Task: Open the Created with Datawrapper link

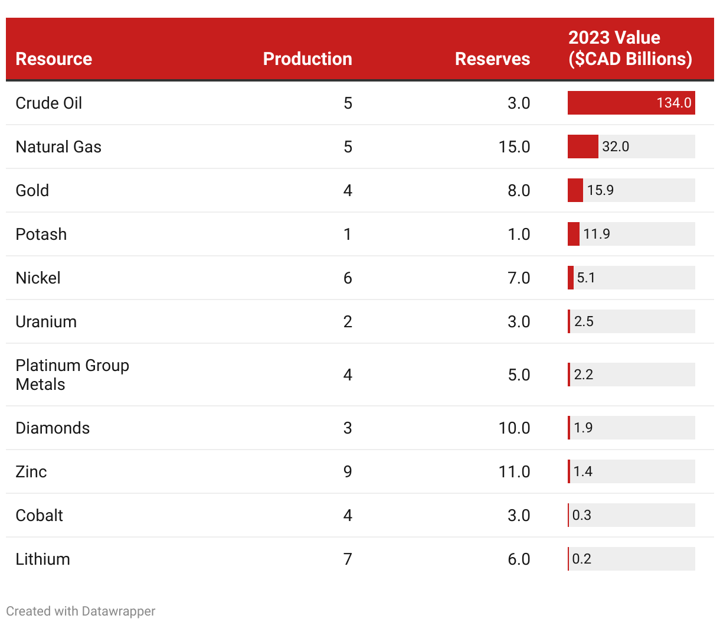Action: click(81, 611)
